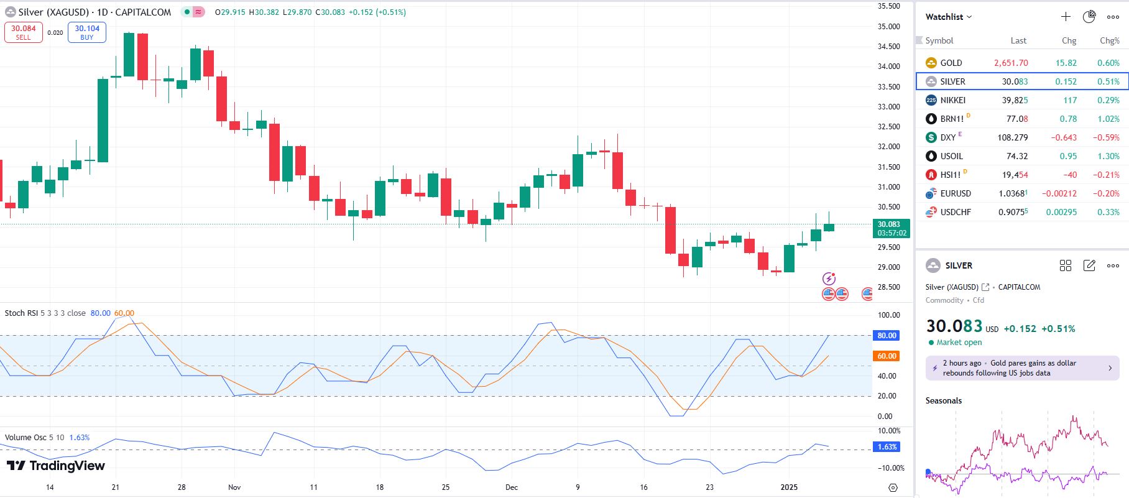
Task: Click the Seasonals section heading
Action: tap(943, 400)
